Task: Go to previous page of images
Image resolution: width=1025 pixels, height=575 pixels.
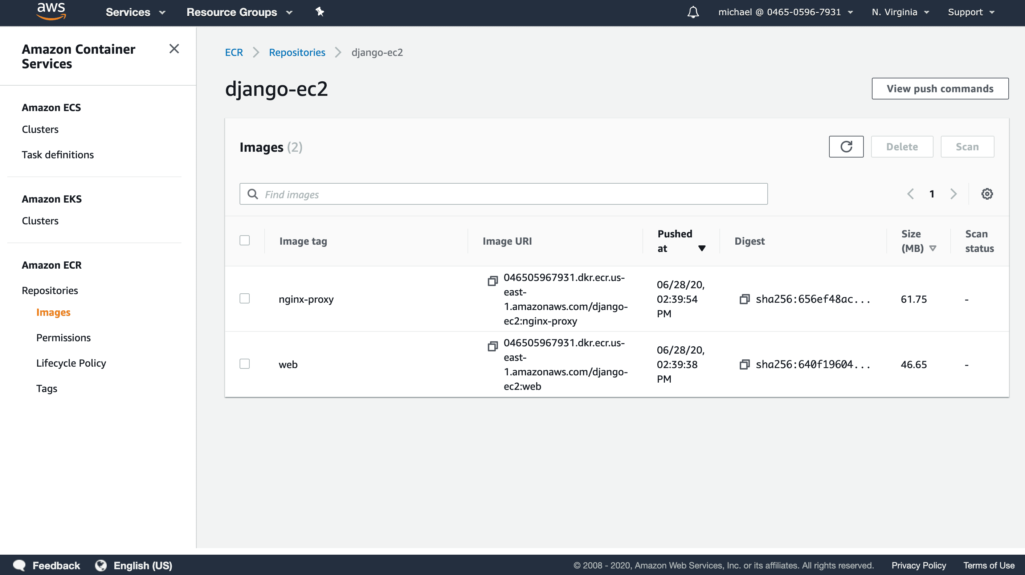Action: [910, 194]
